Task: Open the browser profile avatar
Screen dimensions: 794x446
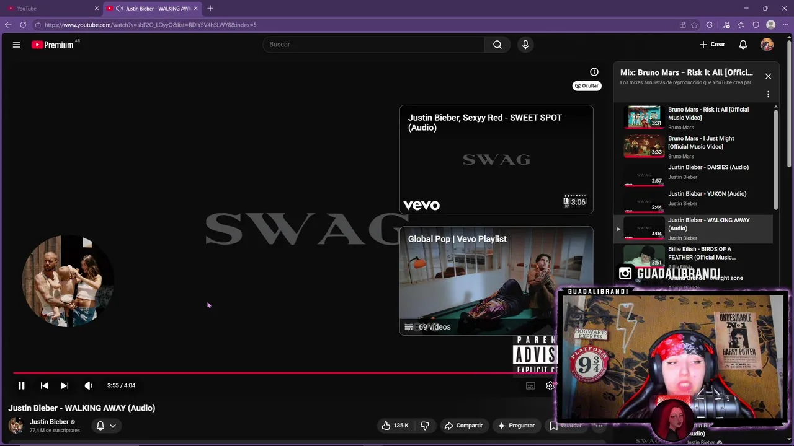Action: [771, 25]
